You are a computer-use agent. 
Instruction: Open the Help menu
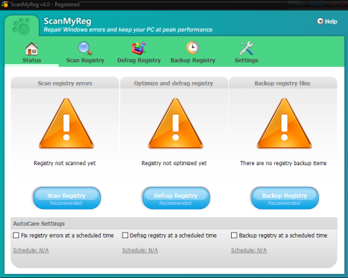pos(327,22)
